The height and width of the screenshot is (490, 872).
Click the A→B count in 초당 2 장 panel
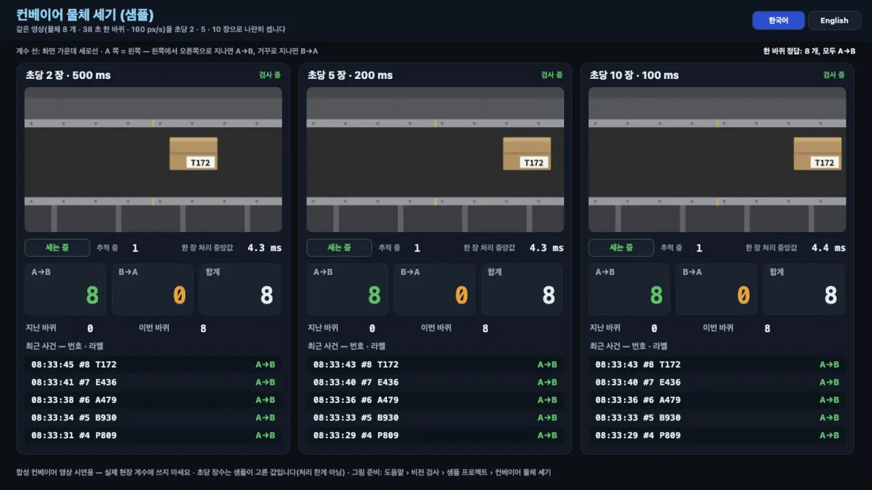[x=65, y=289]
